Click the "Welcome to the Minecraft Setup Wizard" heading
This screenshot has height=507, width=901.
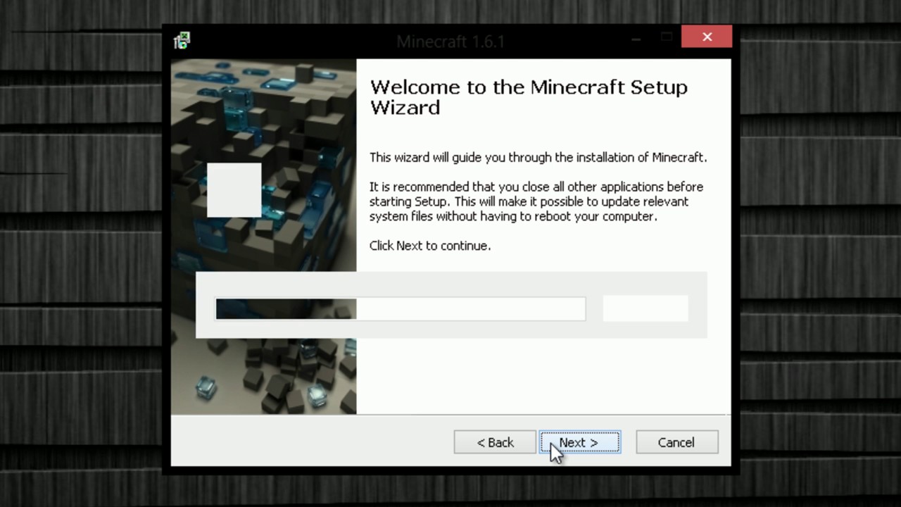pyautogui.click(x=529, y=97)
